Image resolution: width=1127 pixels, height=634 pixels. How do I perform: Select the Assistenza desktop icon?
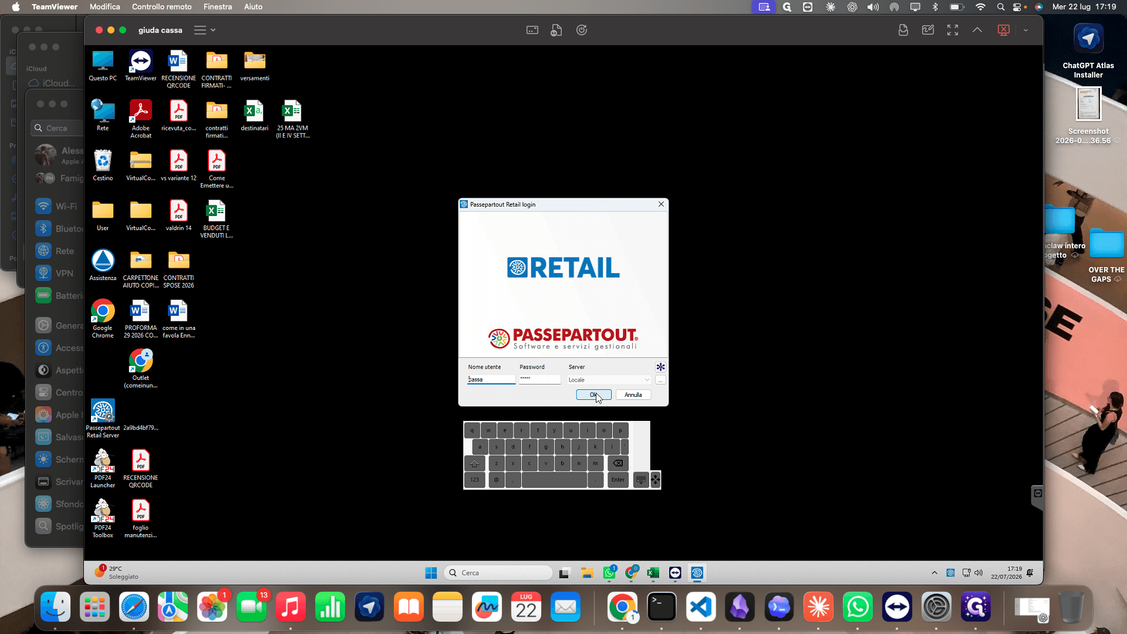click(x=103, y=265)
